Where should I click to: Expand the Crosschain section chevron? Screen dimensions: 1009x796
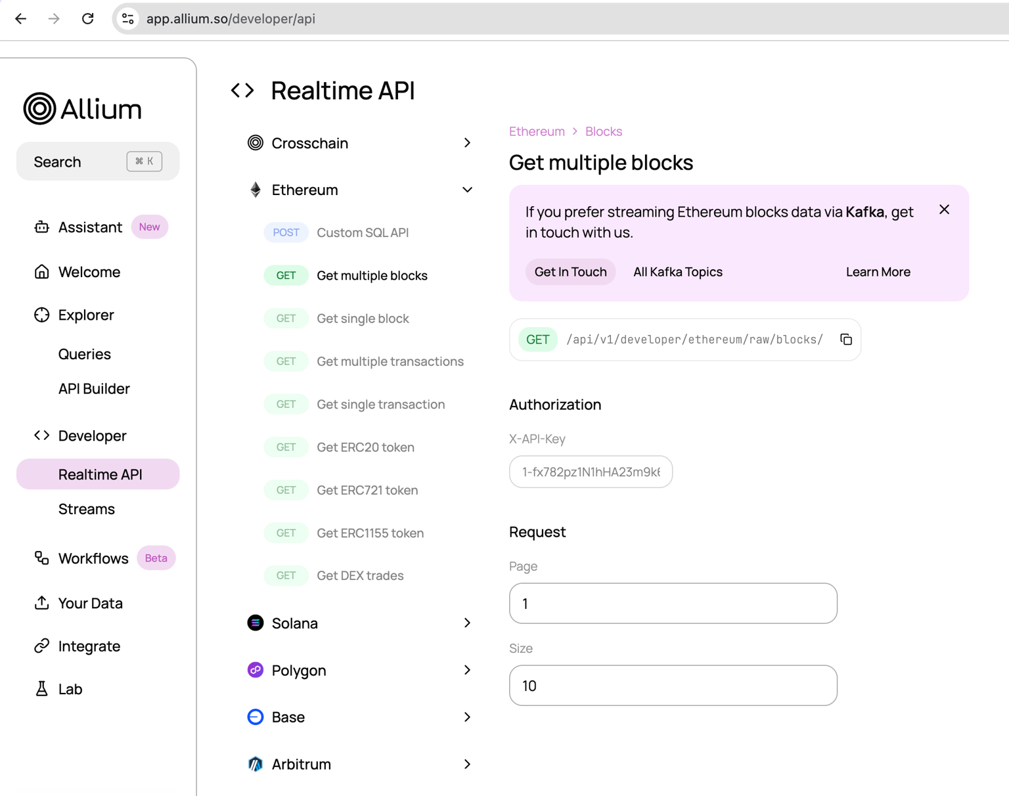point(467,143)
